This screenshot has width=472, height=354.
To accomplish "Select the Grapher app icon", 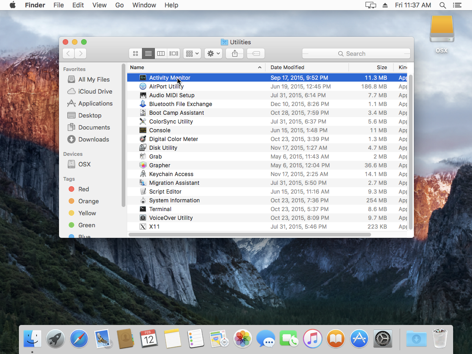I will (143, 165).
